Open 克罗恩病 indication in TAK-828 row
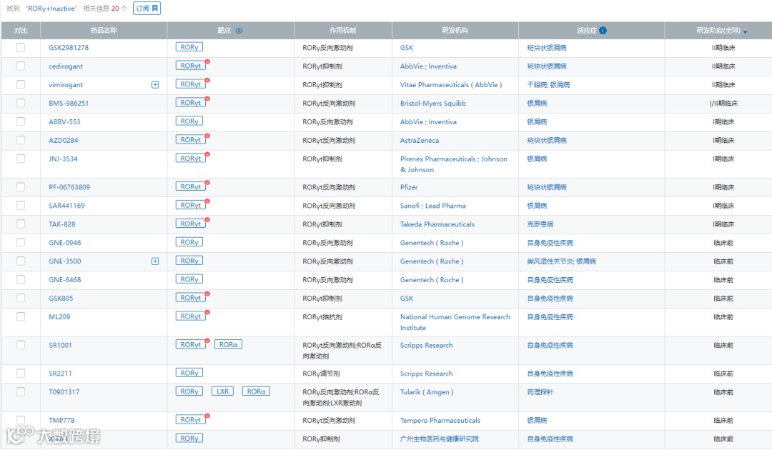Image resolution: width=772 pixels, height=450 pixels. 540,224
